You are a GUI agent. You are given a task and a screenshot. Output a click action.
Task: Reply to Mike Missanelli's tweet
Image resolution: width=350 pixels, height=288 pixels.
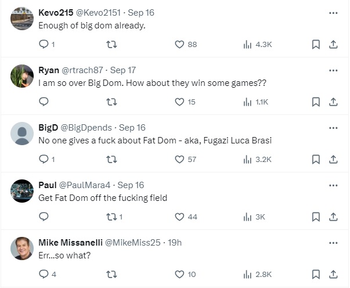[44, 274]
